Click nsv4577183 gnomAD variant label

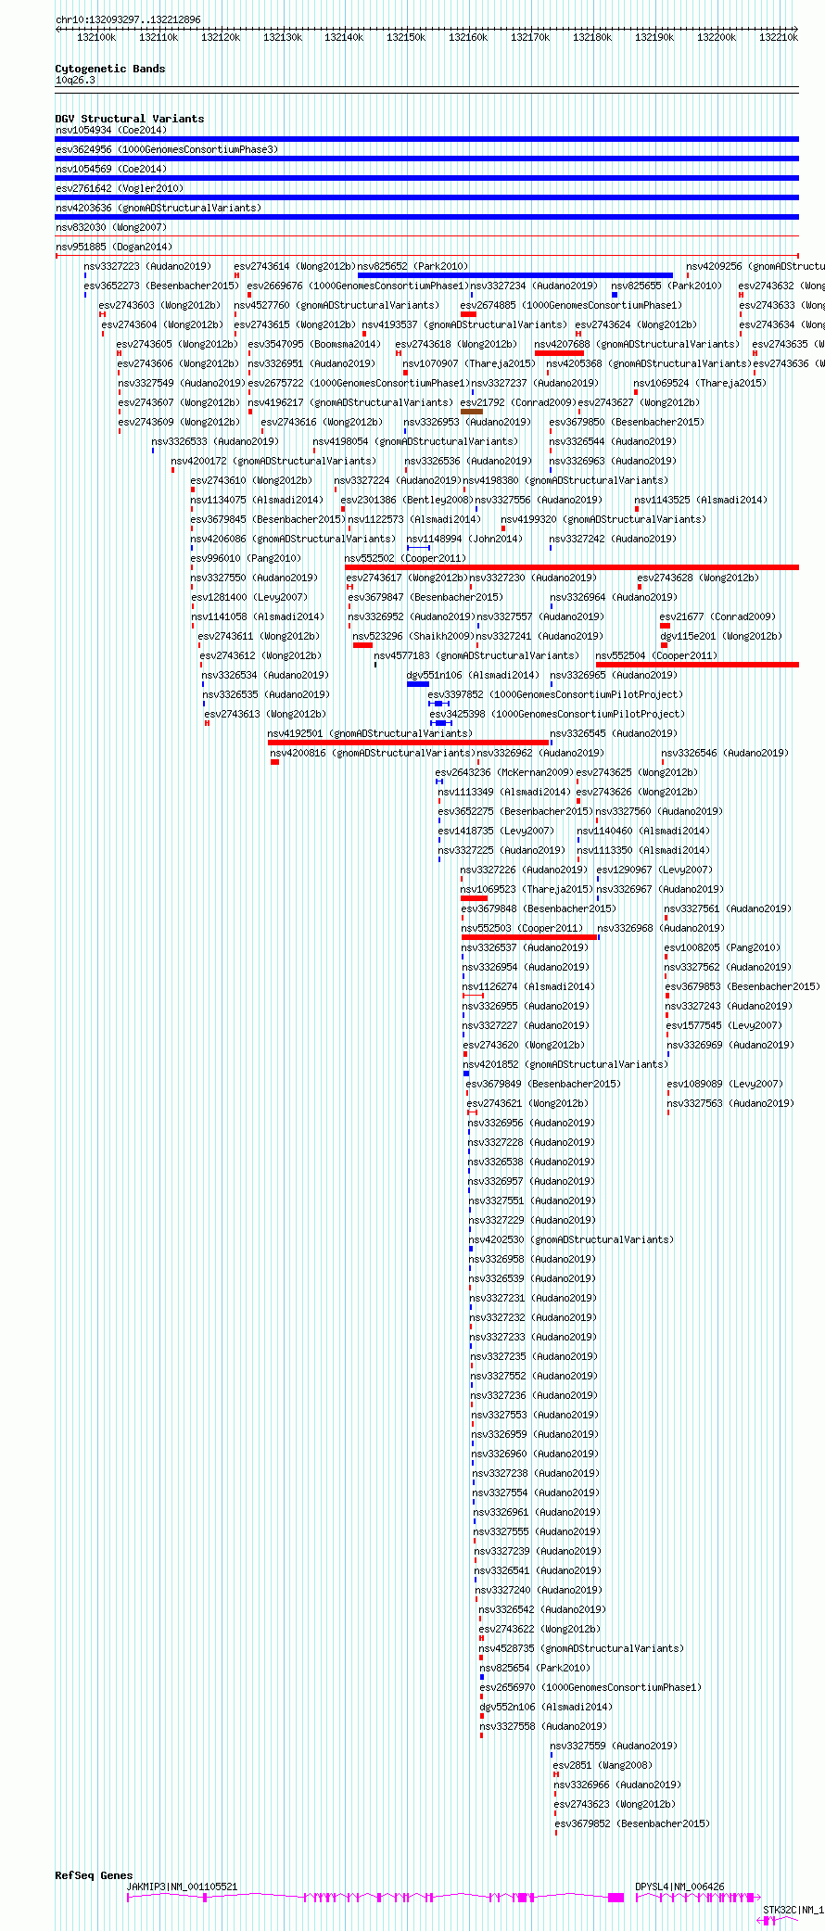coord(476,655)
